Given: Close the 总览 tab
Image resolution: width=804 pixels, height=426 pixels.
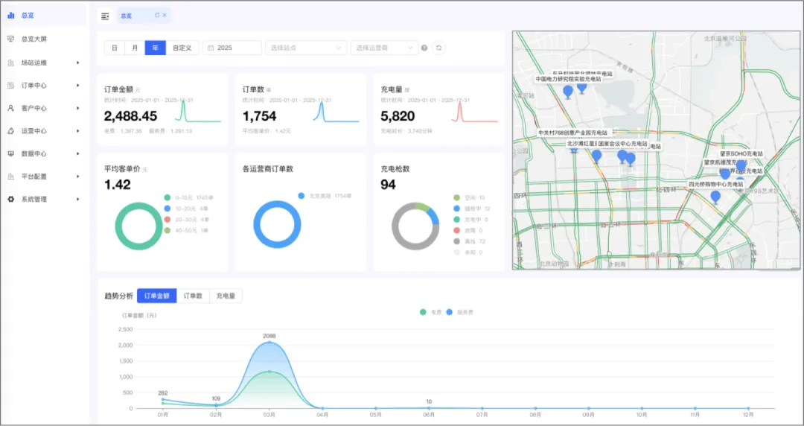Looking at the screenshot, I should pos(165,16).
